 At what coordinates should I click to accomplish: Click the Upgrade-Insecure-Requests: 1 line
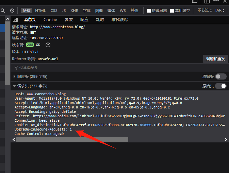43,129
